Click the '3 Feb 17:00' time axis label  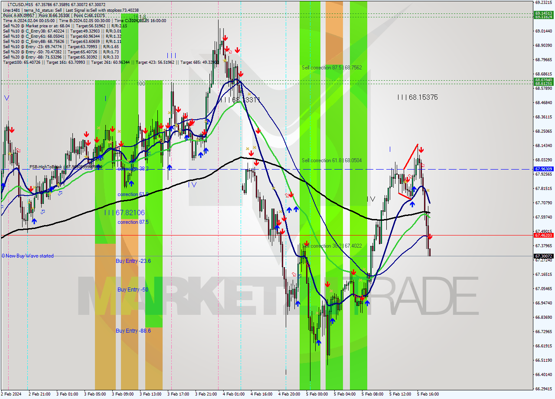pyautogui.click(x=179, y=394)
